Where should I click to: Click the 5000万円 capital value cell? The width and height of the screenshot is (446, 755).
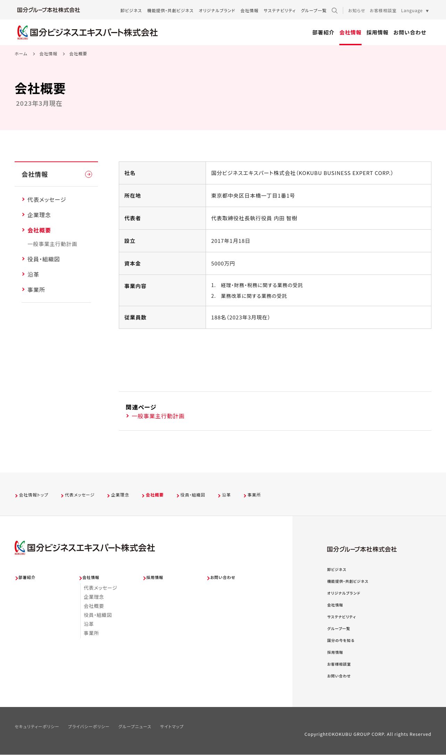[318, 263]
